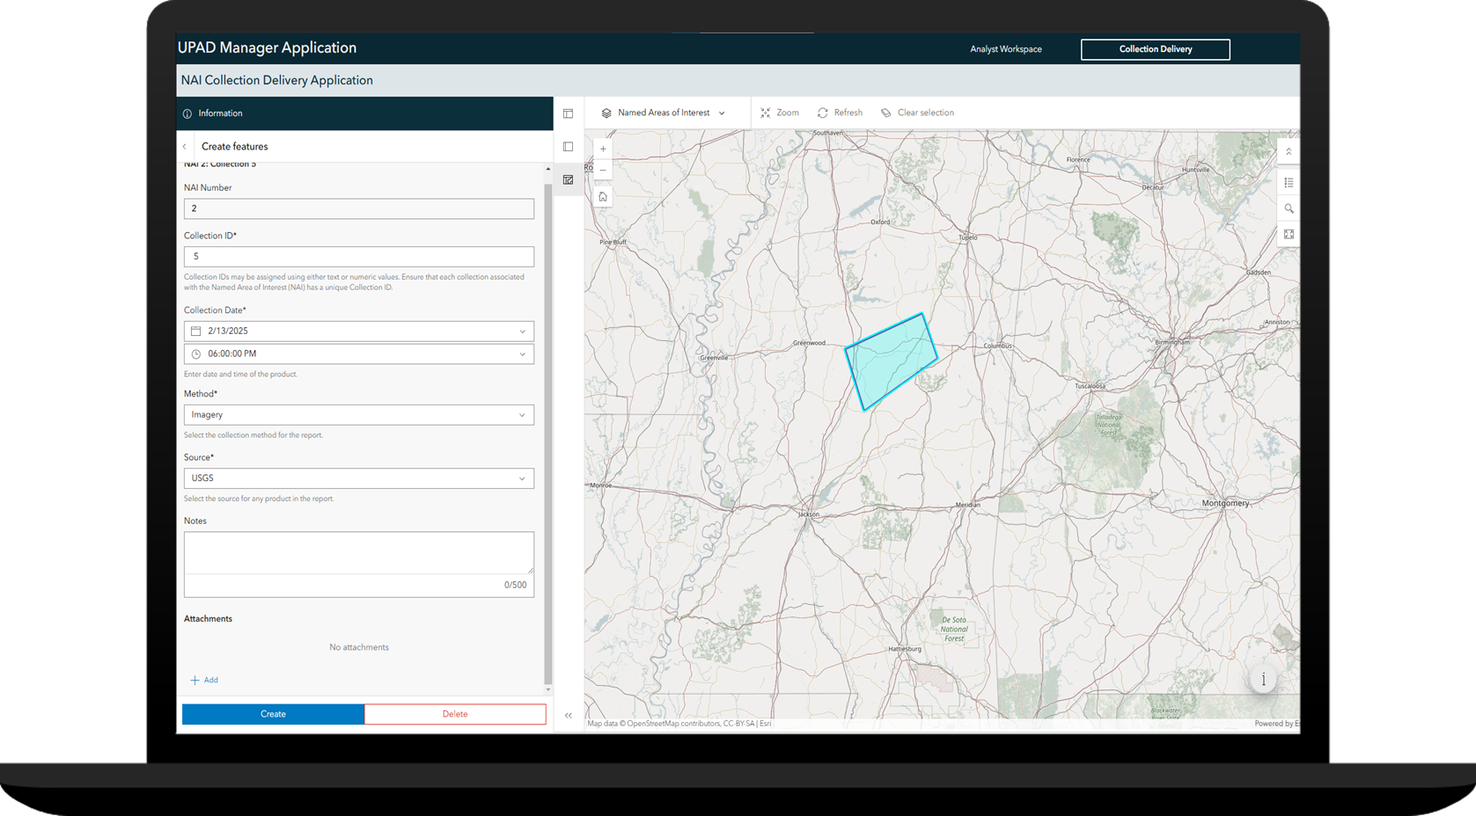Click the attribute table panel icon
1476x816 pixels.
569,113
